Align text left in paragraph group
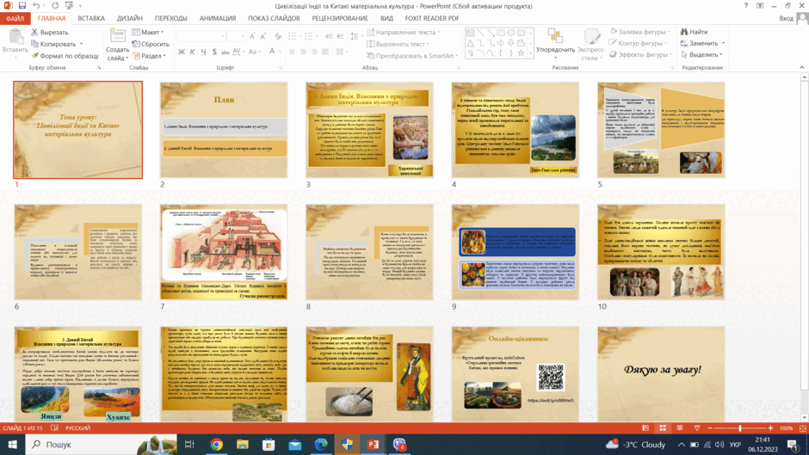The width and height of the screenshot is (809, 455). [x=292, y=52]
